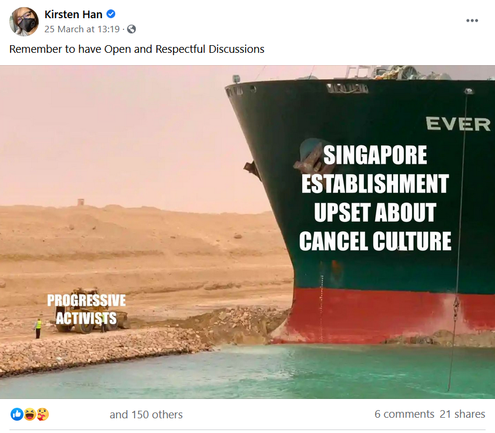
Task: Click the Kirsten Han name link
Action: 73,14
